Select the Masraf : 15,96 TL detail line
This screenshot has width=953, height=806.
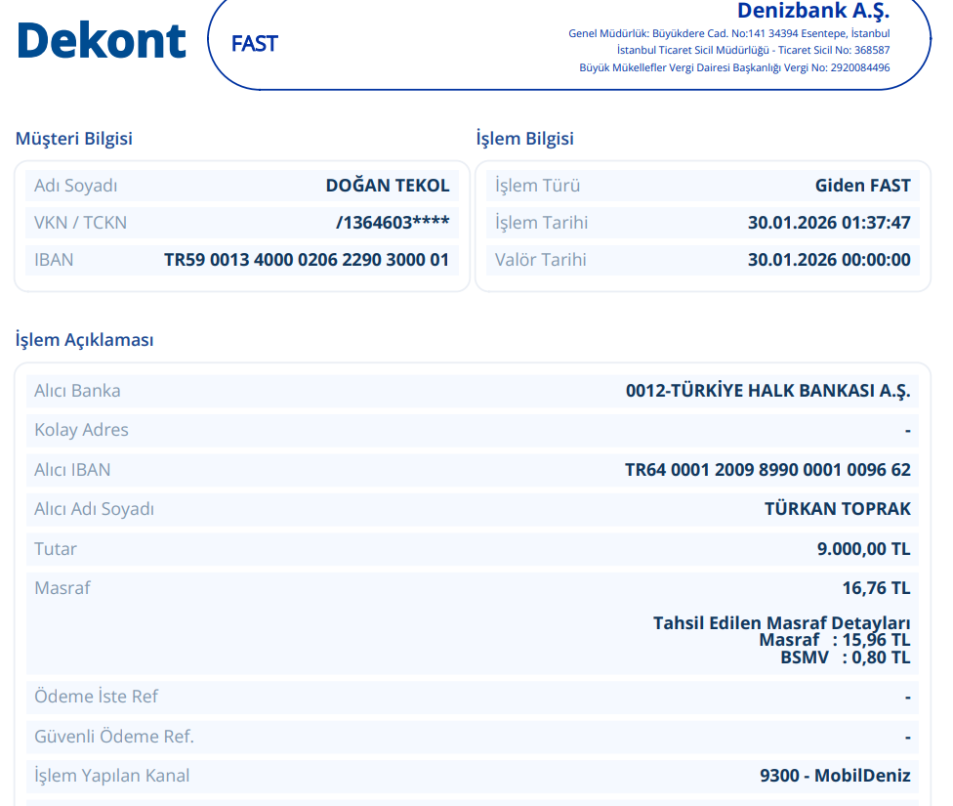pos(835,640)
